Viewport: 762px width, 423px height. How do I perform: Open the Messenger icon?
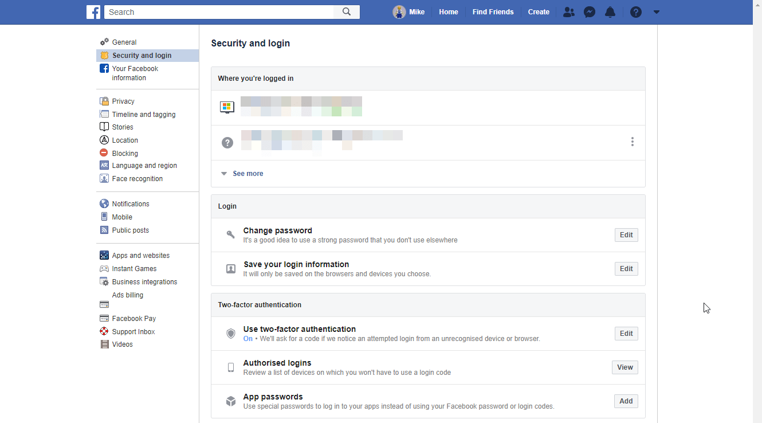pos(590,12)
